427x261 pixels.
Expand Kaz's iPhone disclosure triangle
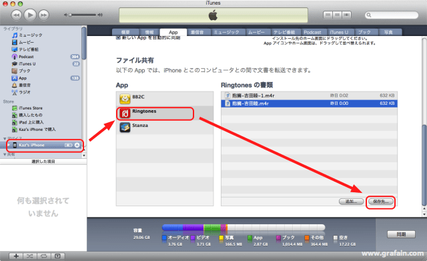point(9,145)
